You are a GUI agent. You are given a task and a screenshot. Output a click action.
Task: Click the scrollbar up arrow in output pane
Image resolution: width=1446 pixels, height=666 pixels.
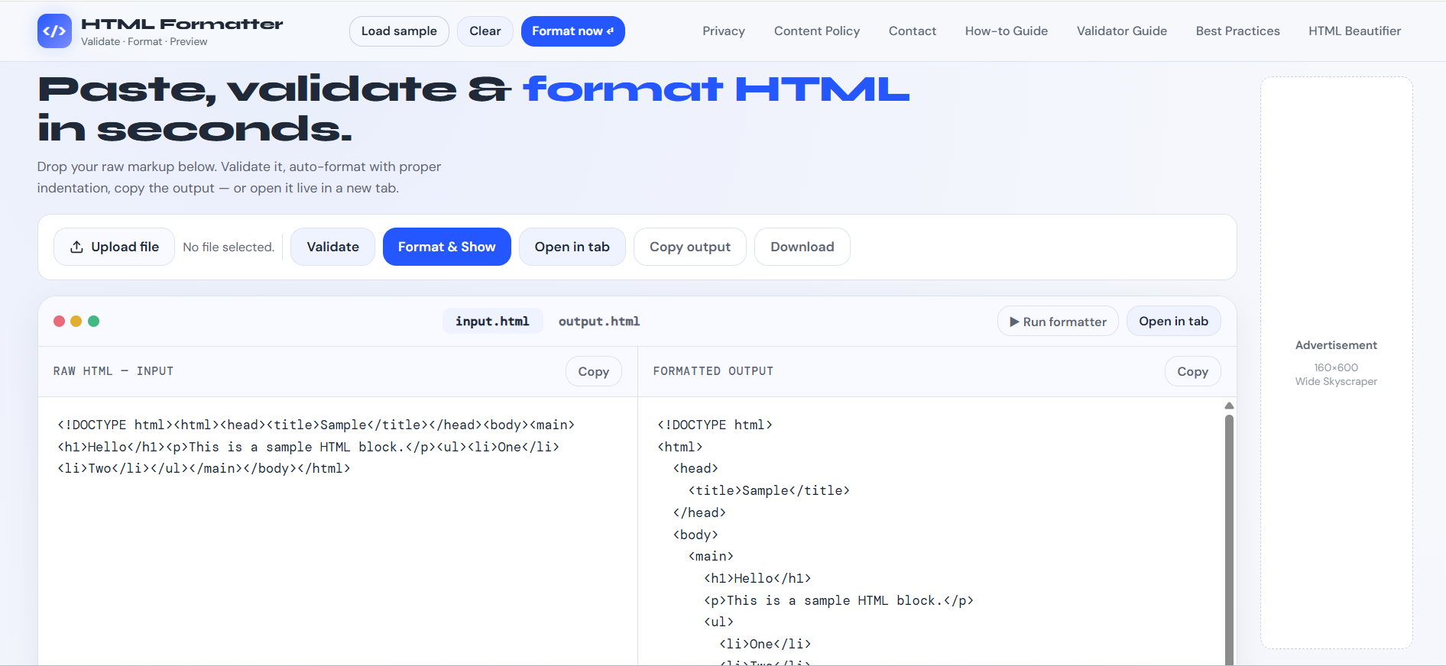click(x=1229, y=406)
